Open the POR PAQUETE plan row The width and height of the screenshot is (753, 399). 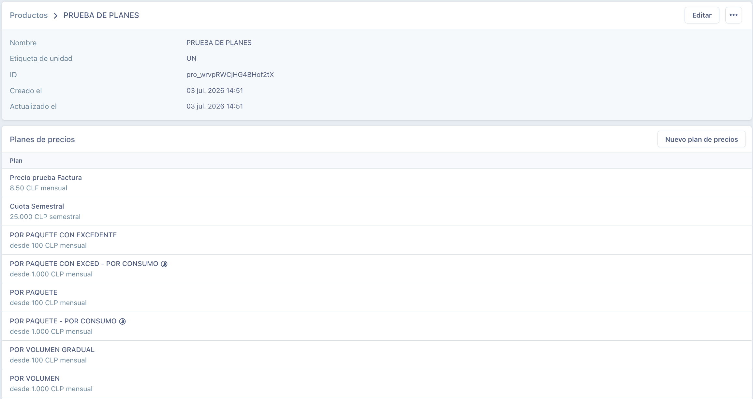377,297
